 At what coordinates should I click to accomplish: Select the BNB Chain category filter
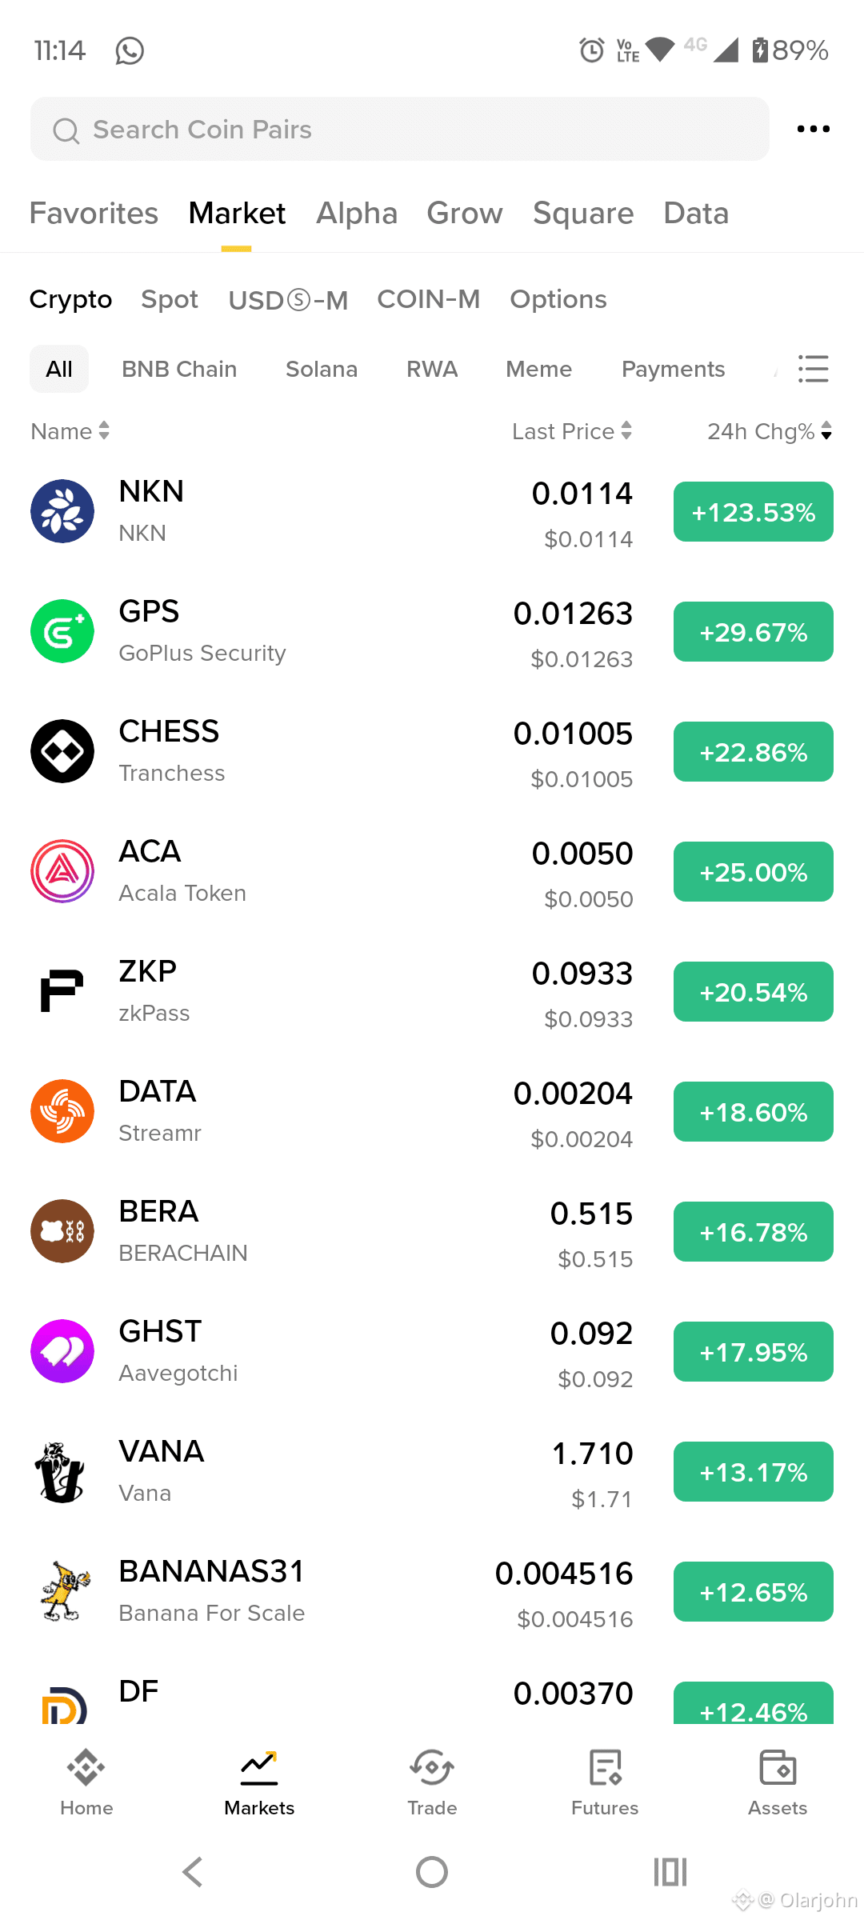179,369
